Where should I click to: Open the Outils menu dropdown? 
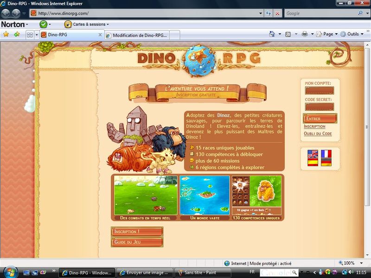tap(352, 34)
